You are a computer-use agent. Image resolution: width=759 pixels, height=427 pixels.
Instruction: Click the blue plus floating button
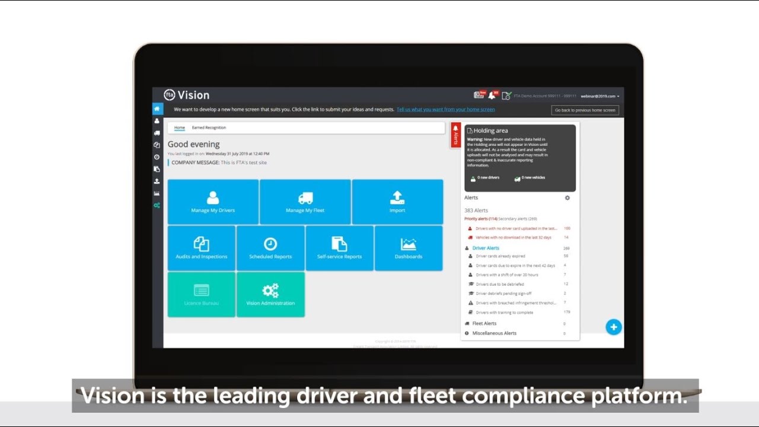(x=614, y=327)
